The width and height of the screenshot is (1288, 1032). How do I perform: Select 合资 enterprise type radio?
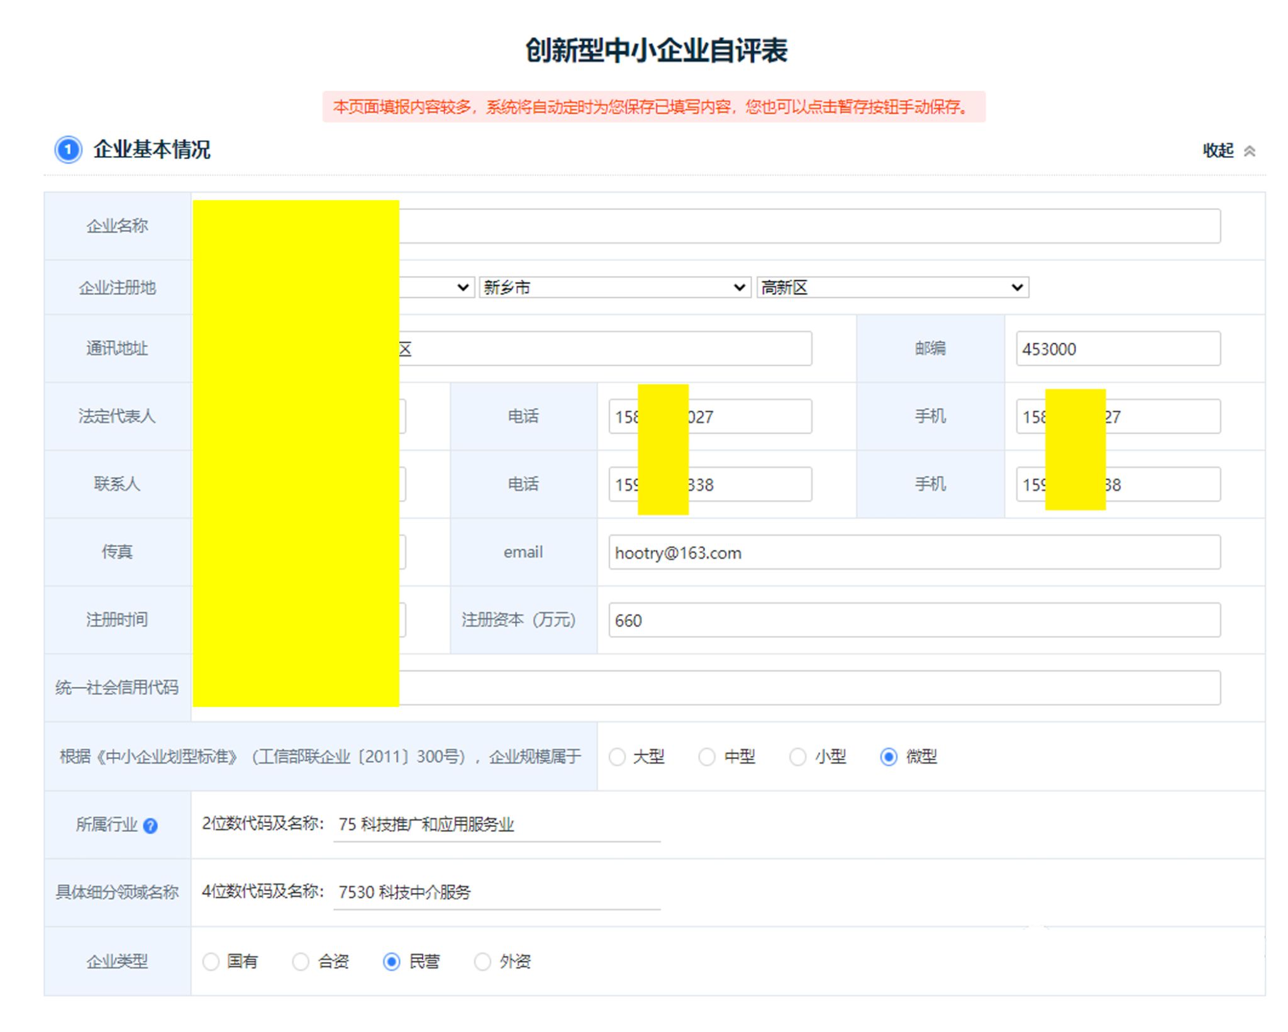(x=301, y=962)
